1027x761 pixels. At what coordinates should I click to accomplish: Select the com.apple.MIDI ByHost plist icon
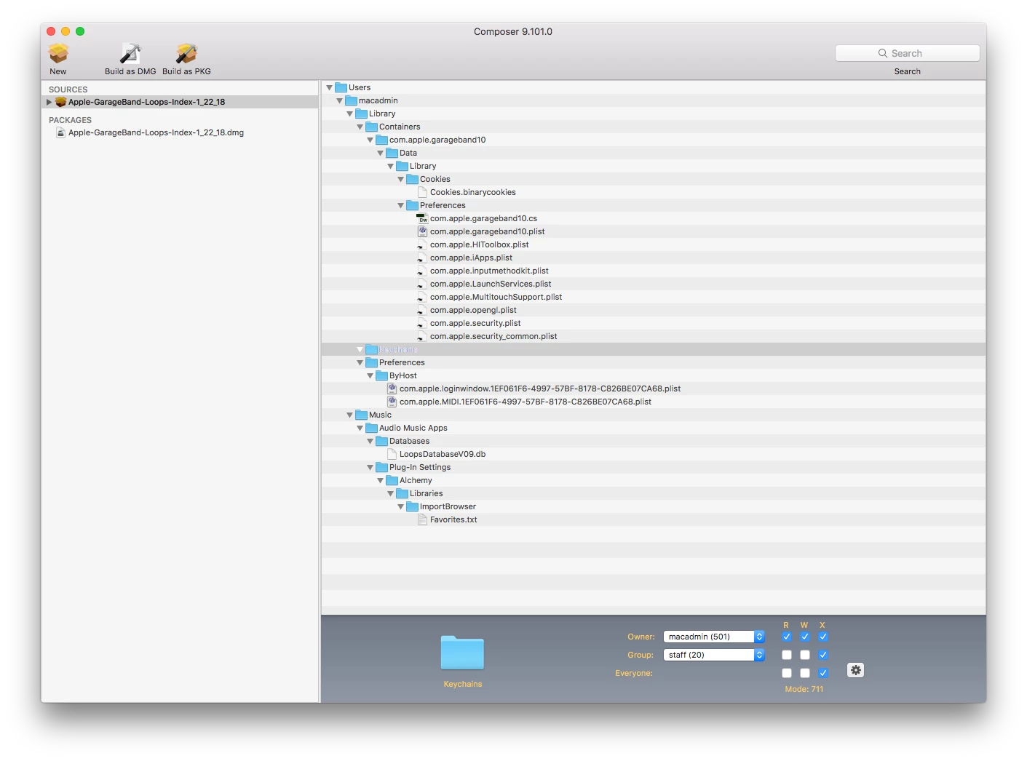point(392,402)
